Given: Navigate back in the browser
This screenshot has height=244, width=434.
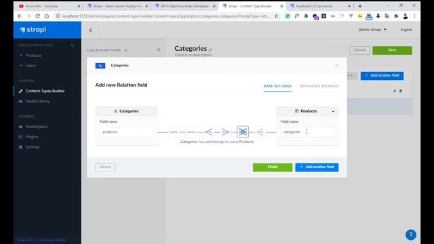Looking at the screenshot, I should pyautogui.click(x=20, y=16).
